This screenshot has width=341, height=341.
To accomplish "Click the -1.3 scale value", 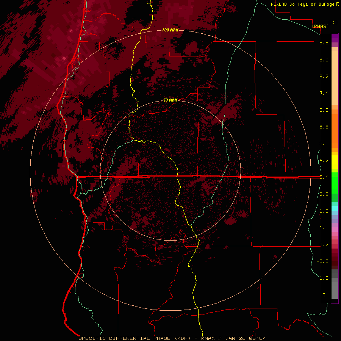I will 322,278.
